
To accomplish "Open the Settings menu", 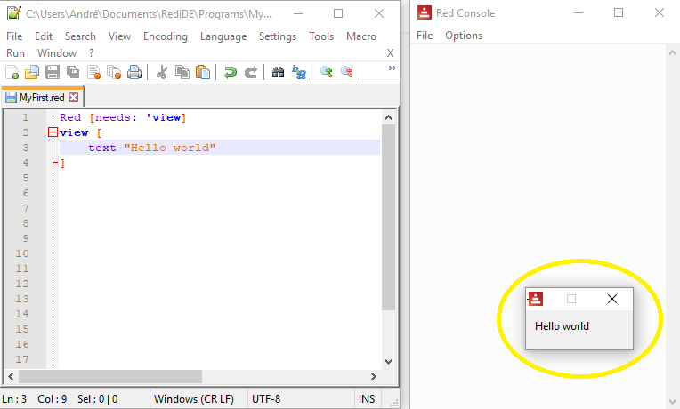I will pyautogui.click(x=278, y=36).
